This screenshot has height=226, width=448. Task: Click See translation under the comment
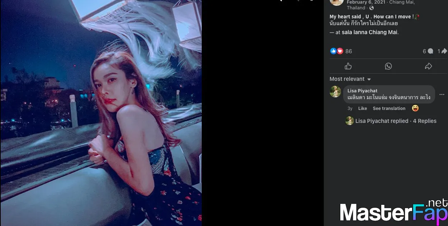click(389, 109)
